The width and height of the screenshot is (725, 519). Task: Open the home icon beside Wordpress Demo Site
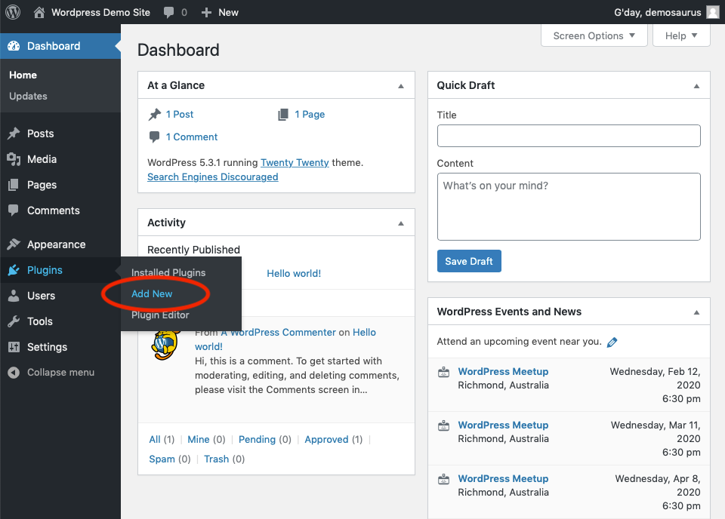click(39, 13)
